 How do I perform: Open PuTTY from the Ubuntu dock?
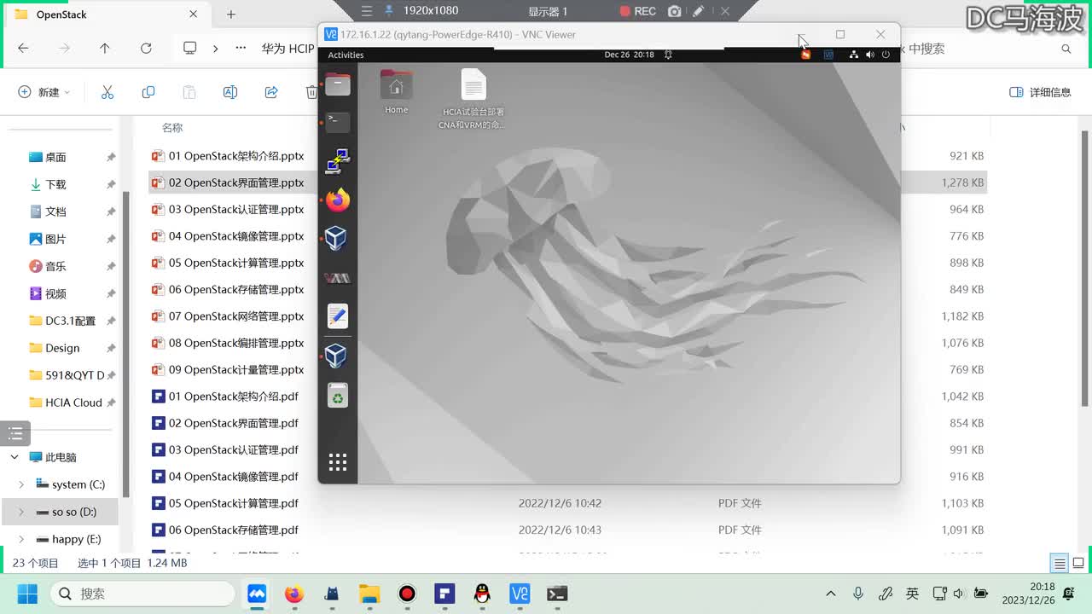pos(338,161)
